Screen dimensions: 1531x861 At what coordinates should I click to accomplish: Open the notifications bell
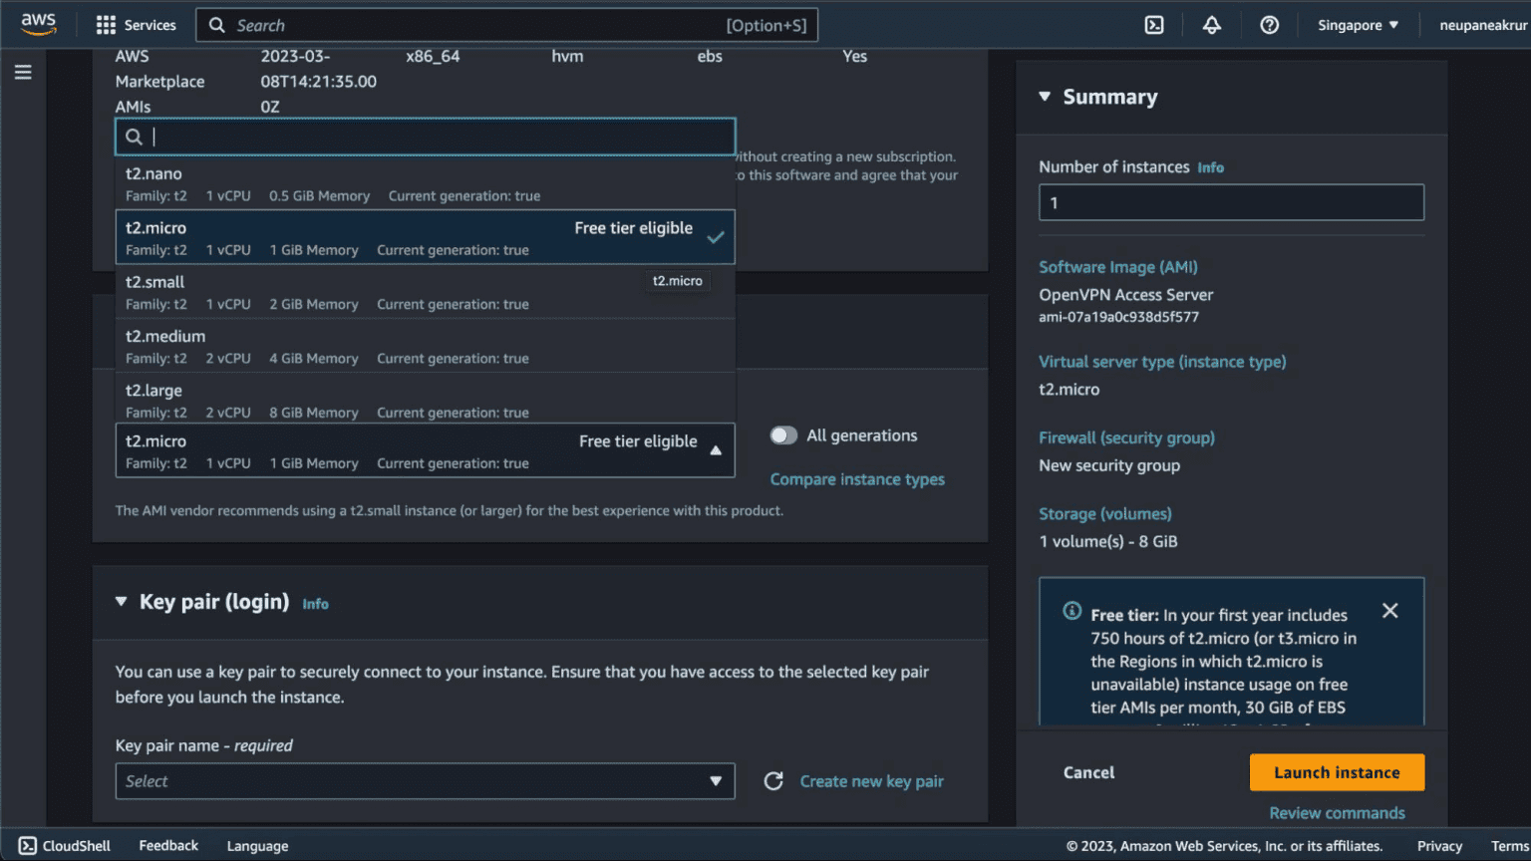pyautogui.click(x=1211, y=25)
